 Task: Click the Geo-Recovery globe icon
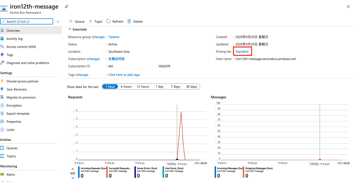click(x=2, y=89)
